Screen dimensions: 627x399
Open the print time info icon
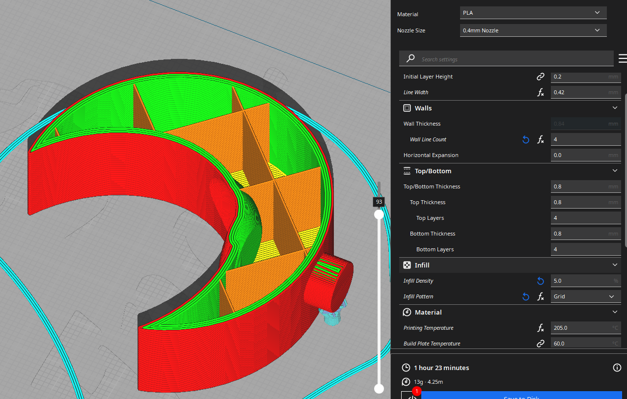click(617, 368)
